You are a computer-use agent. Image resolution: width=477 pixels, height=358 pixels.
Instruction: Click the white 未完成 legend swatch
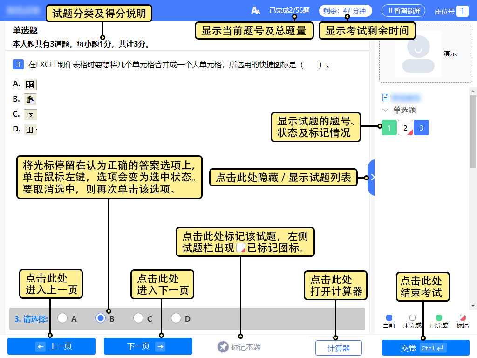tap(413, 317)
